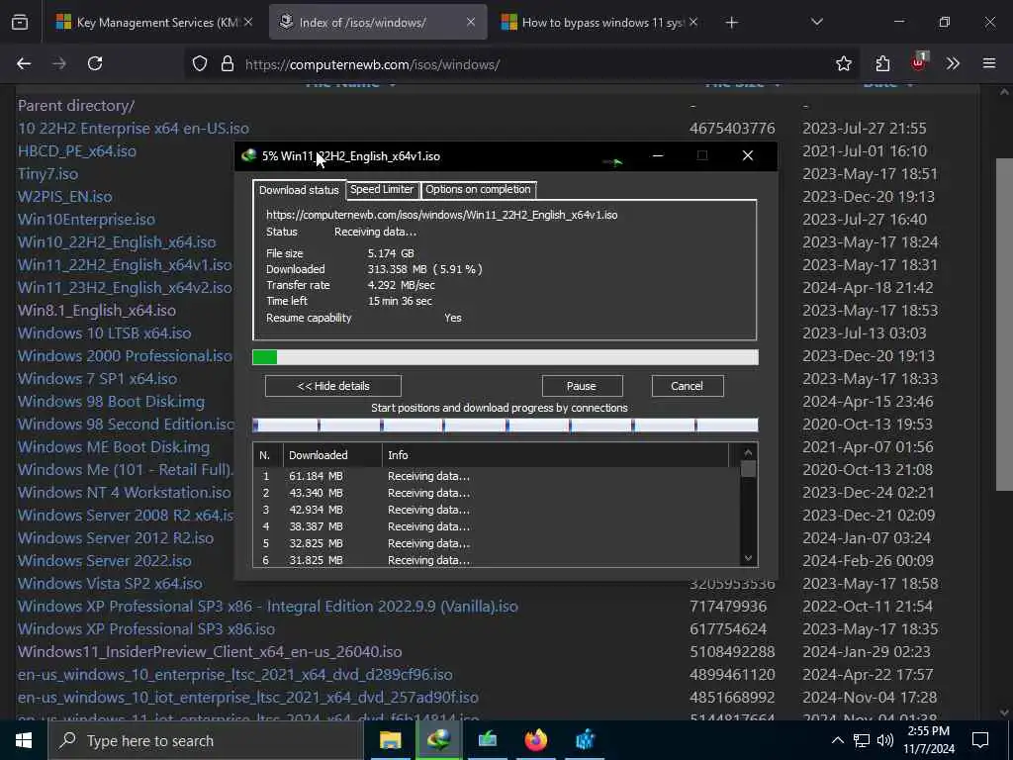Open Windows11_InsiderPreview_Client_x64 iso link
The height and width of the screenshot is (760, 1013).
click(x=210, y=651)
